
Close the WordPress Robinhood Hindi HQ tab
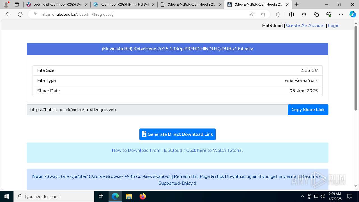click(x=153, y=4)
